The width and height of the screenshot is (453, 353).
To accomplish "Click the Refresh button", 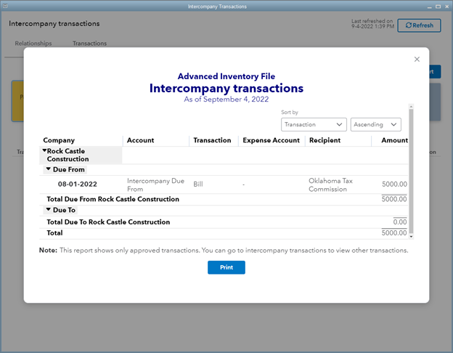I will [x=419, y=25].
